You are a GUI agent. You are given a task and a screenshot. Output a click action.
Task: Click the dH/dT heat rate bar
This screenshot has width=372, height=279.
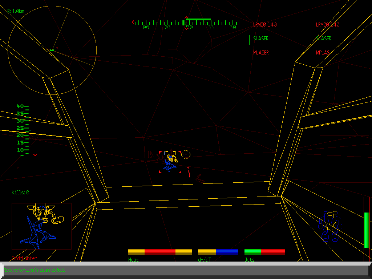click(218, 252)
